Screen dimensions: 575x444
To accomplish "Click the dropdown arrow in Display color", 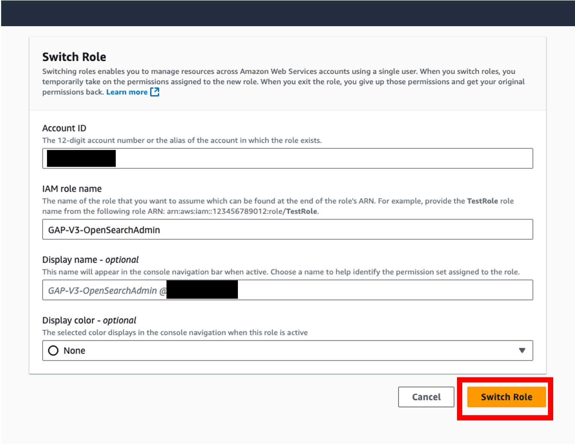I will tap(522, 350).
